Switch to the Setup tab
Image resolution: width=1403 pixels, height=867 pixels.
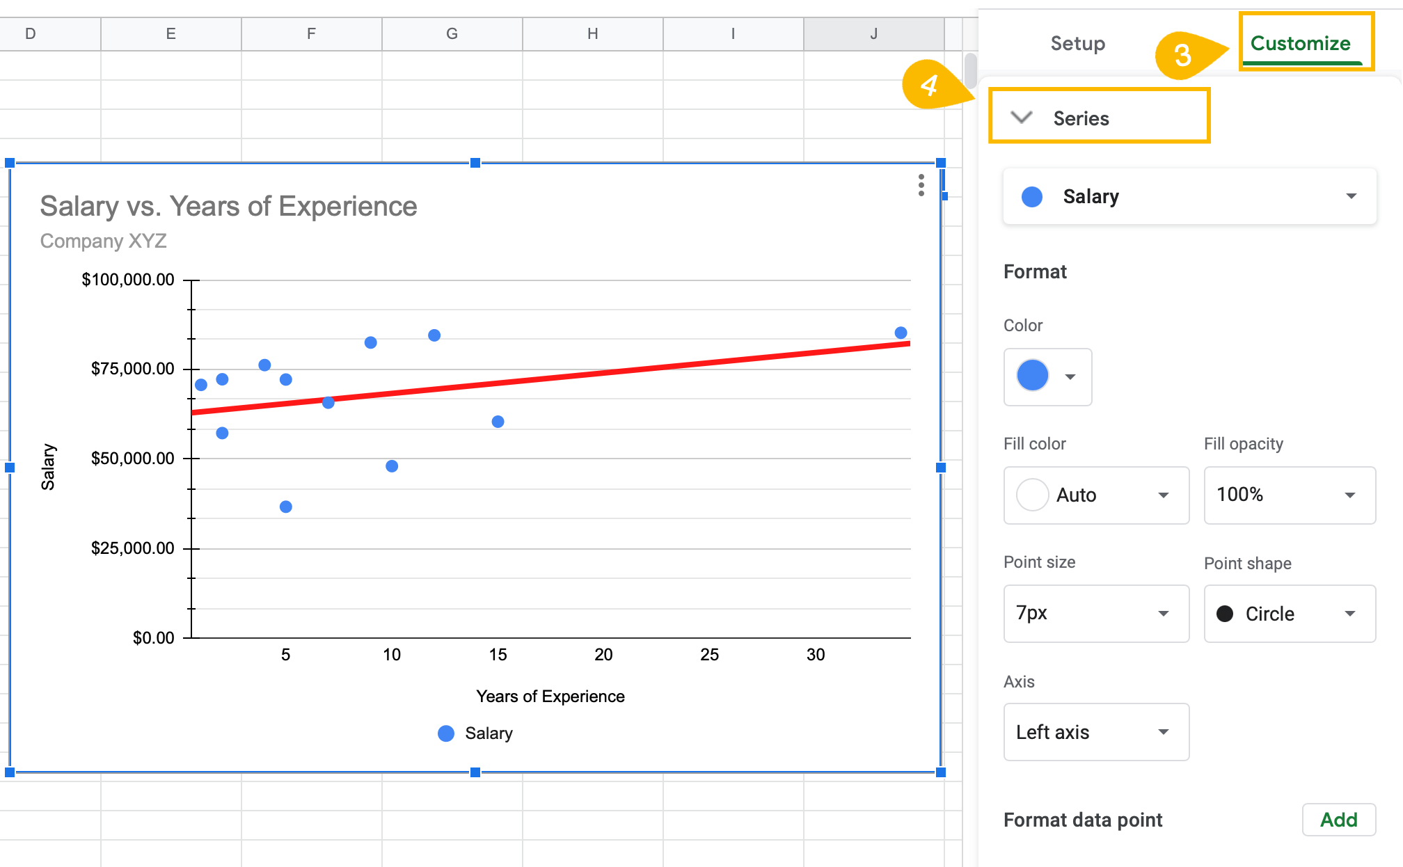[x=1078, y=42]
